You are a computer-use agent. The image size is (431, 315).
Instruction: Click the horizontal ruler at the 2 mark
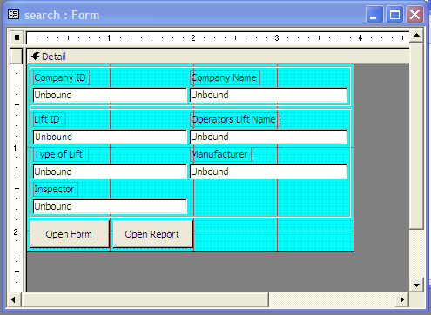[193, 38]
